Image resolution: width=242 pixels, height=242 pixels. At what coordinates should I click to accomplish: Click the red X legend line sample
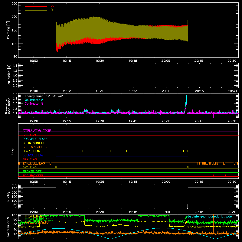pyautogui.click(x=36, y=6)
